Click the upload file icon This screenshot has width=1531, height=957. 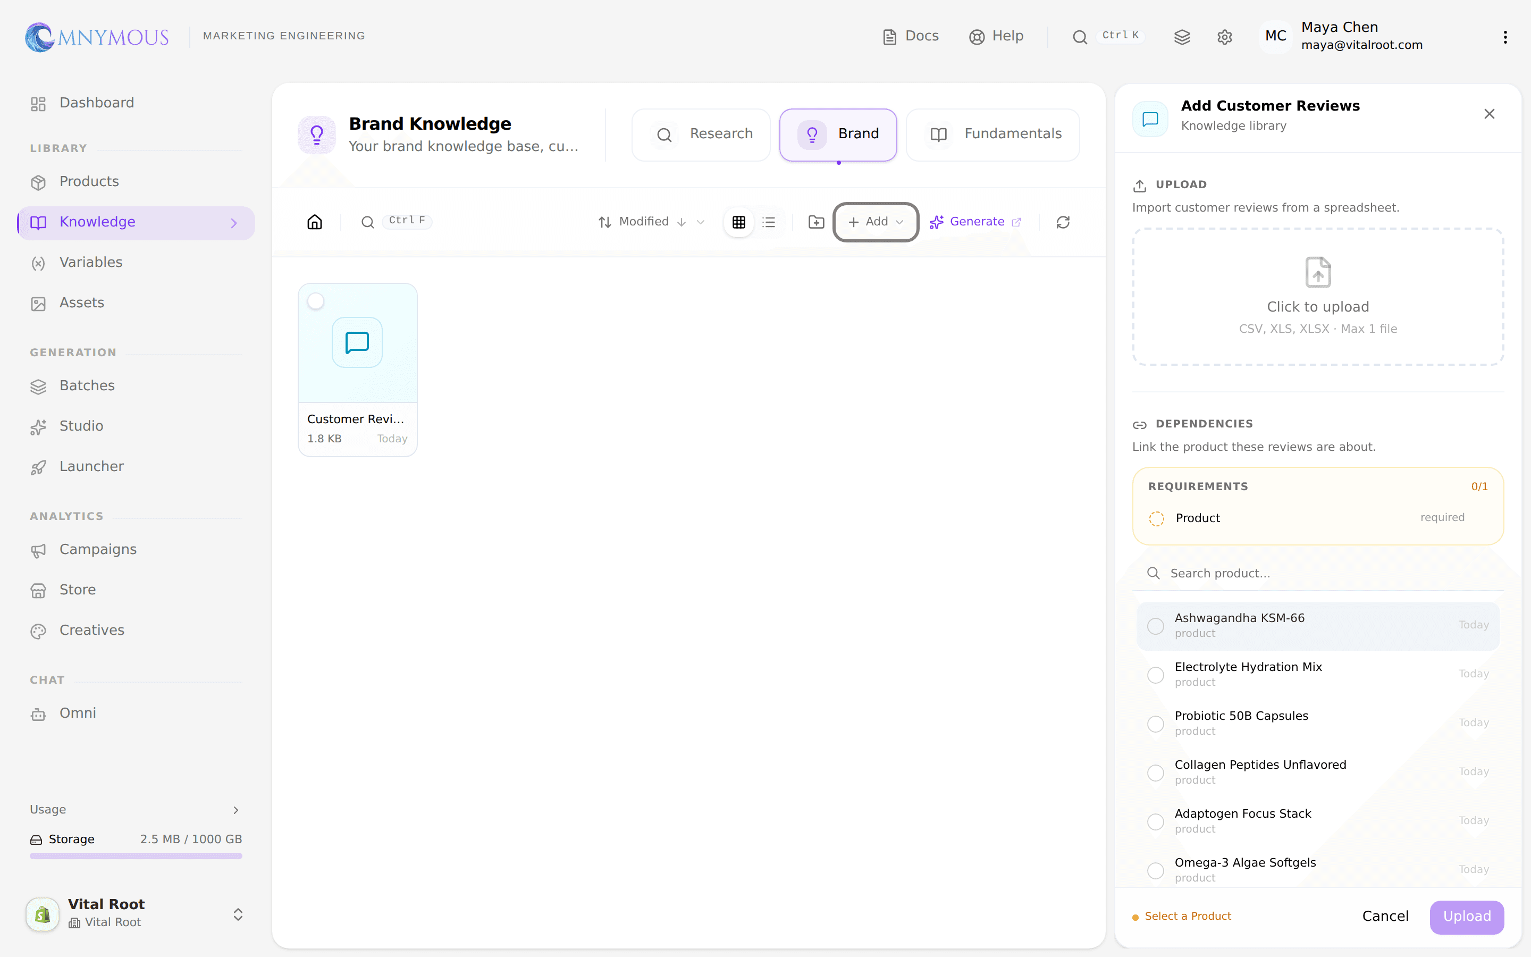pyautogui.click(x=1318, y=272)
